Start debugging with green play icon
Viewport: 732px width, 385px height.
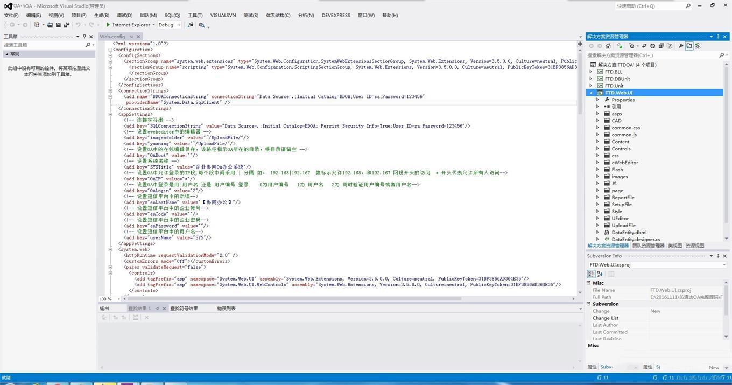pos(108,25)
